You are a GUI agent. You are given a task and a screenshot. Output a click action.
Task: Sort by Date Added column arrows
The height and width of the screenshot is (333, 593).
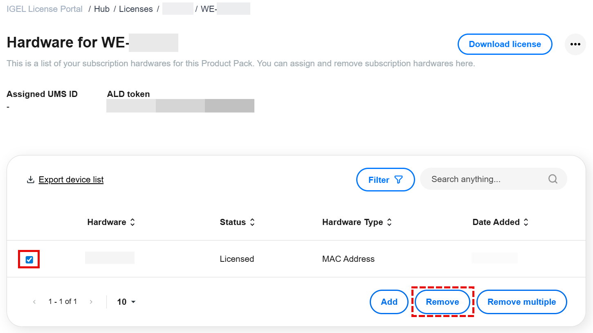tap(526, 222)
